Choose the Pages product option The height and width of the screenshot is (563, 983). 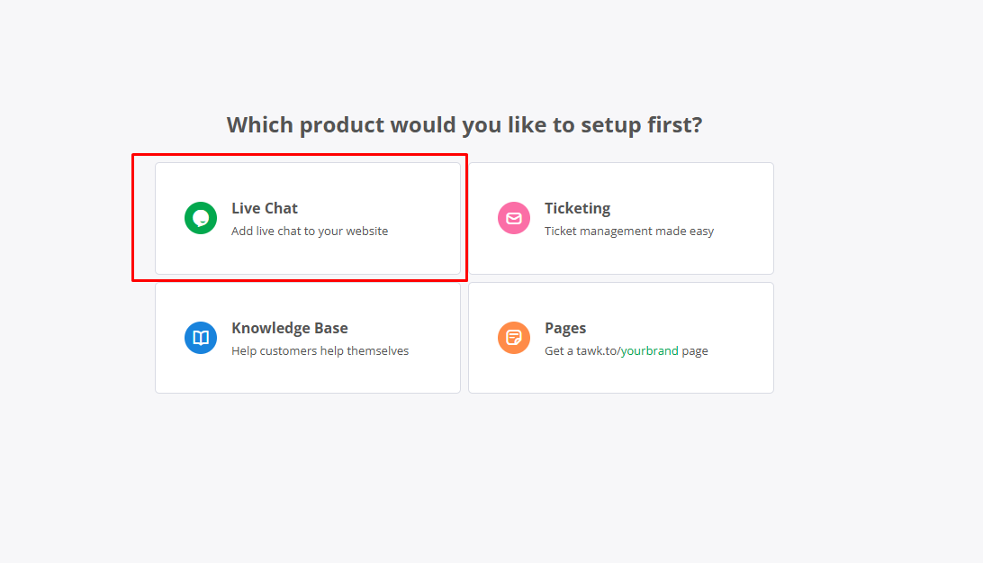tap(620, 338)
